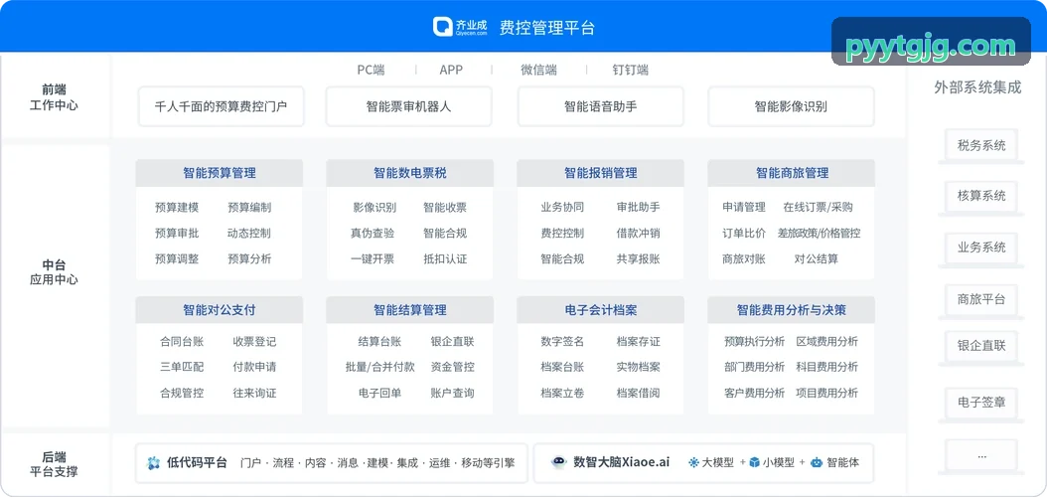Click the 齐业成 logo in the header
The image size is (1047, 497).
461,27
